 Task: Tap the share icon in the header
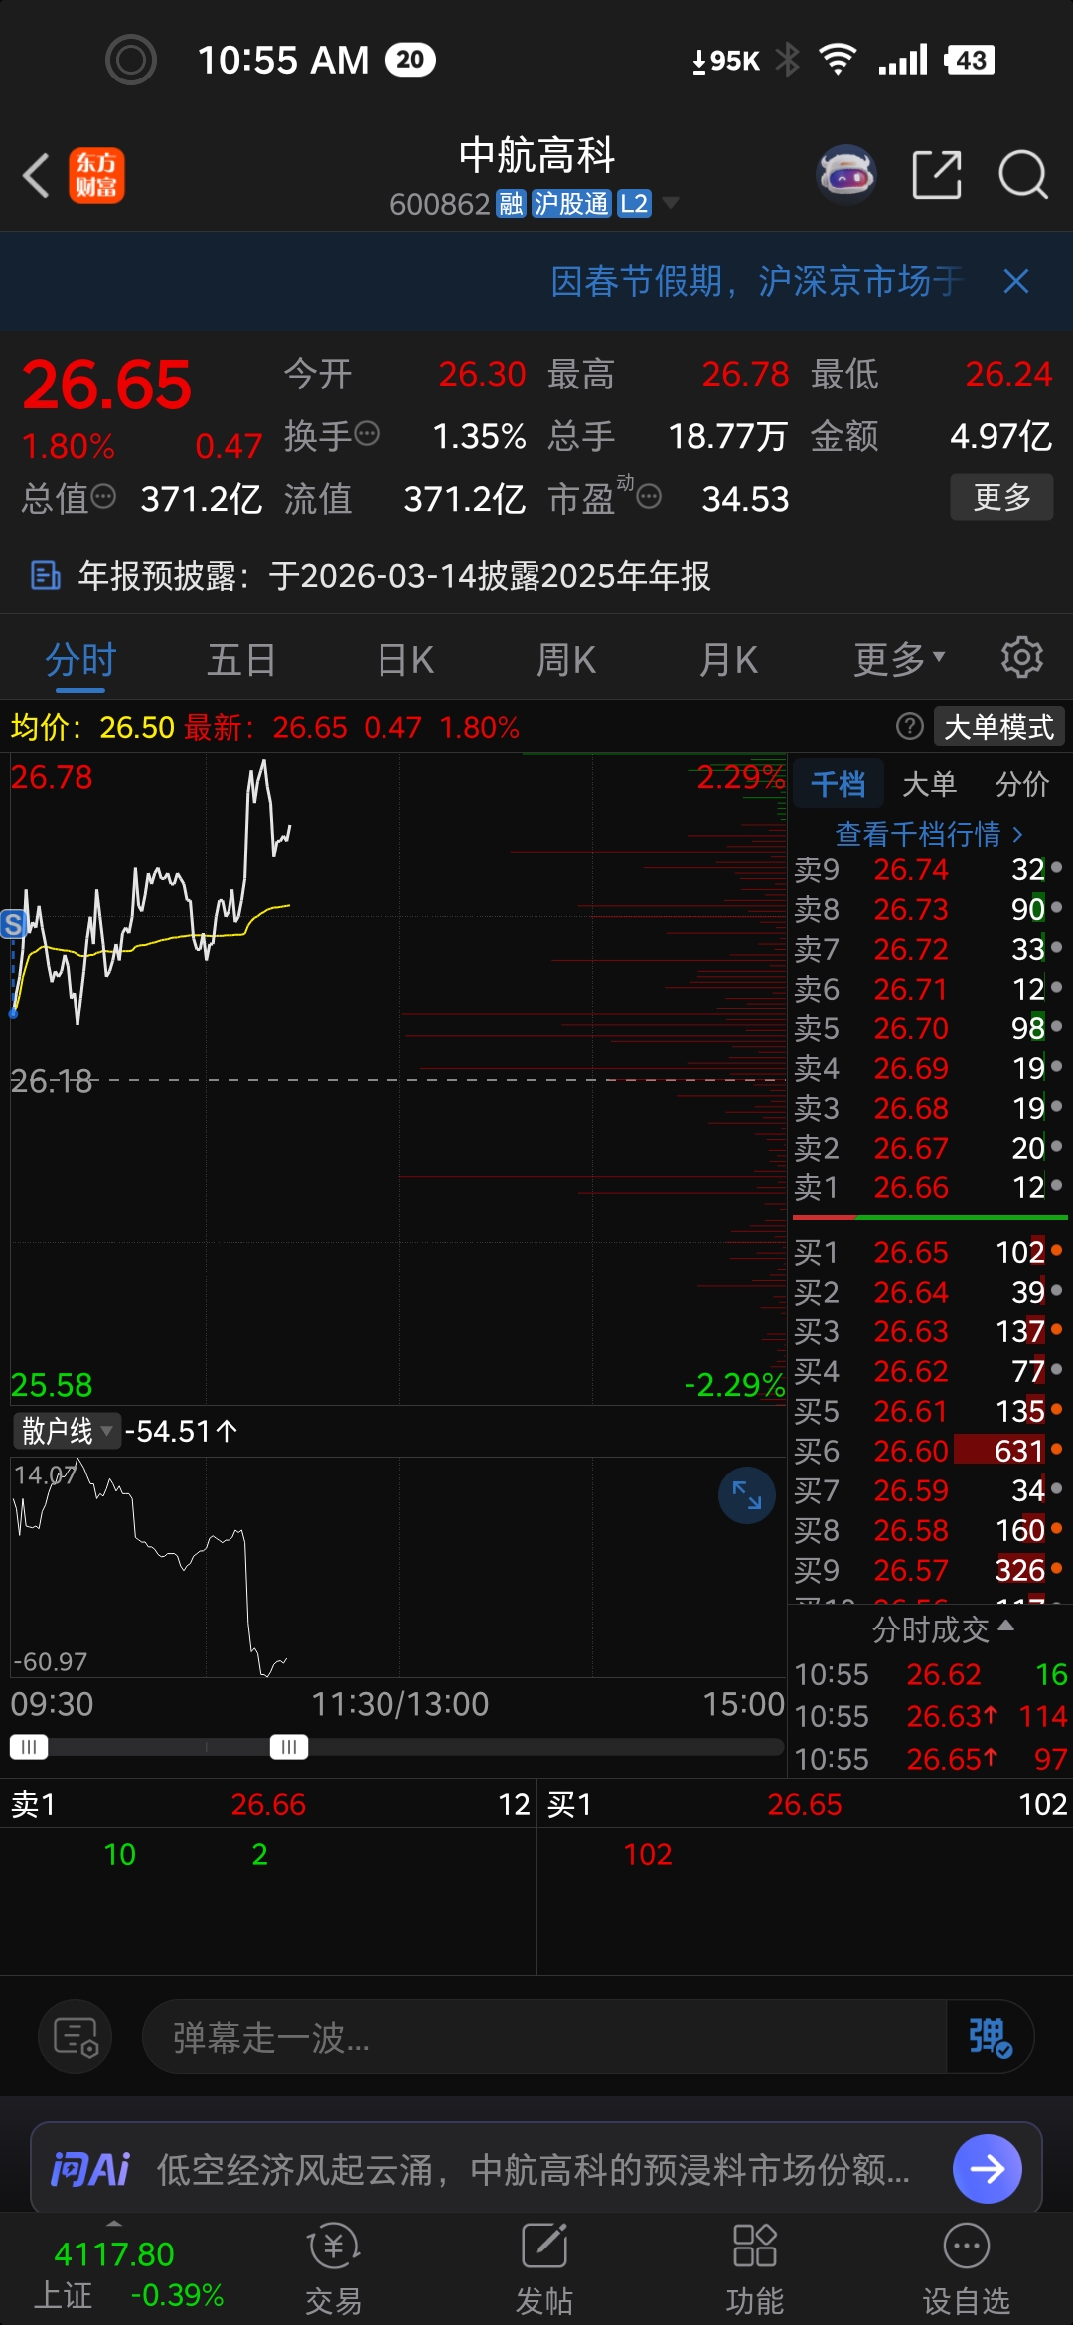tap(936, 175)
